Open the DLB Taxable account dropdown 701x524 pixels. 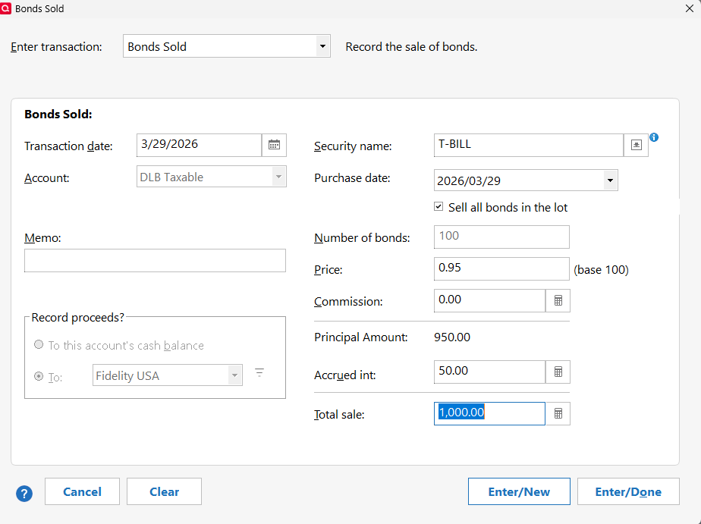pyautogui.click(x=278, y=177)
